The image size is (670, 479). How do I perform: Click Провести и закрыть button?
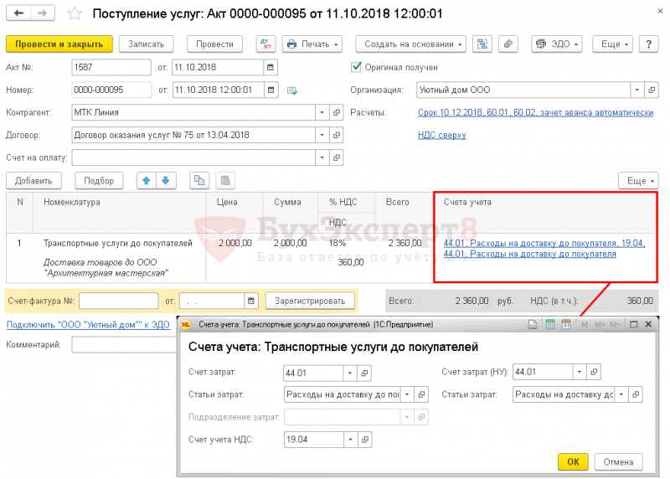tap(59, 44)
